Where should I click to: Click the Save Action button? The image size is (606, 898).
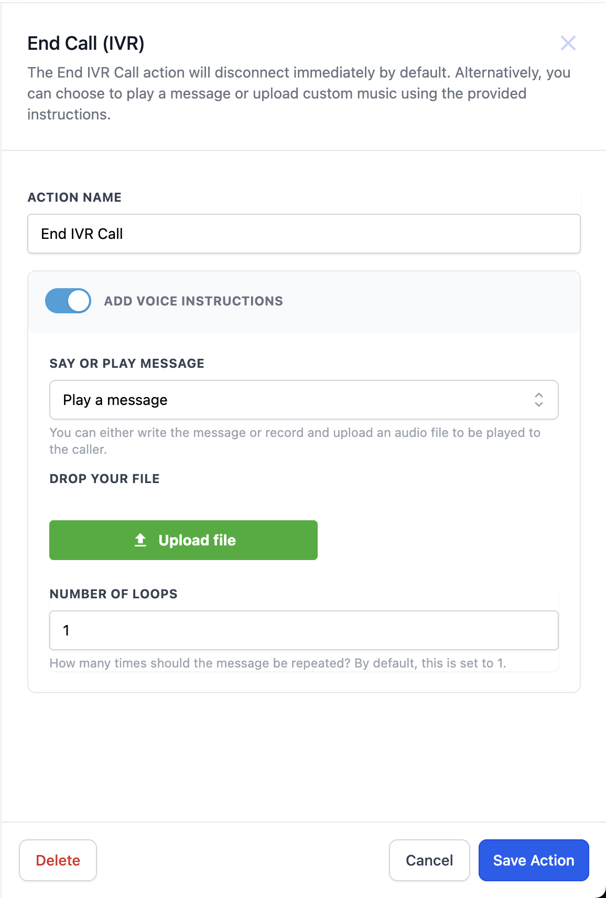tap(533, 860)
